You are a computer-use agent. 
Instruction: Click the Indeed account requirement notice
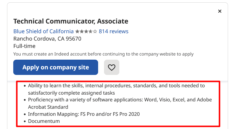(x=103, y=54)
